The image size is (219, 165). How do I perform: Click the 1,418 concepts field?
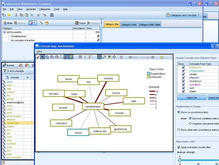click(16, 71)
